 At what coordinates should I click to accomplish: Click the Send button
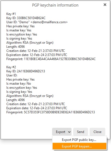pos(81,132)
